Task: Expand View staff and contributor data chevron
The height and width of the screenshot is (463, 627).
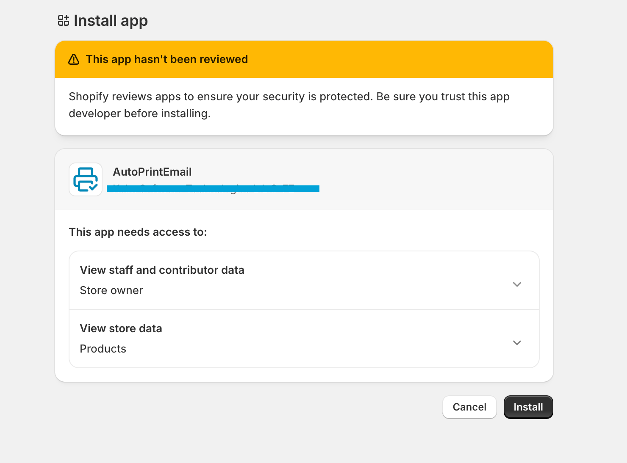Action: tap(517, 284)
